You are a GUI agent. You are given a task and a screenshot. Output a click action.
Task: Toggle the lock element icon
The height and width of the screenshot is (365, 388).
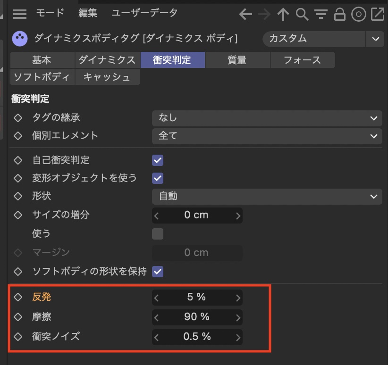[339, 15]
